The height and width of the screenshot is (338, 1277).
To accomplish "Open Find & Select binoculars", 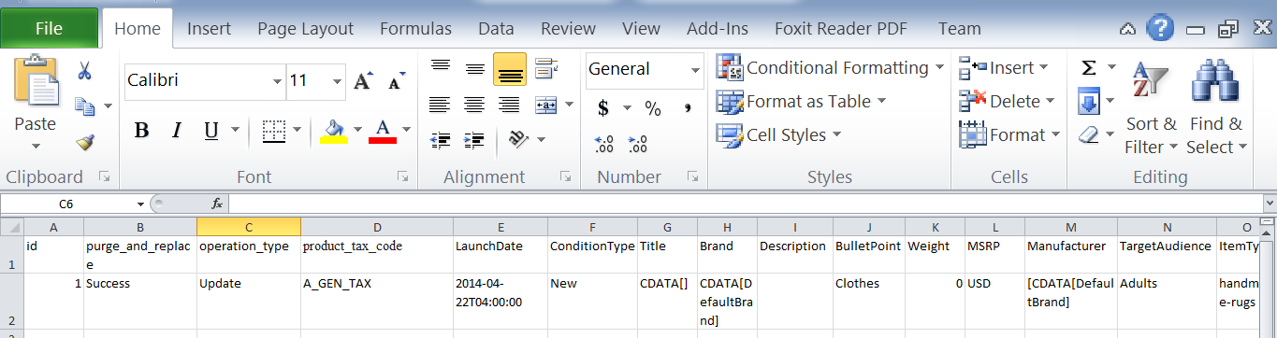I will coord(1216,107).
